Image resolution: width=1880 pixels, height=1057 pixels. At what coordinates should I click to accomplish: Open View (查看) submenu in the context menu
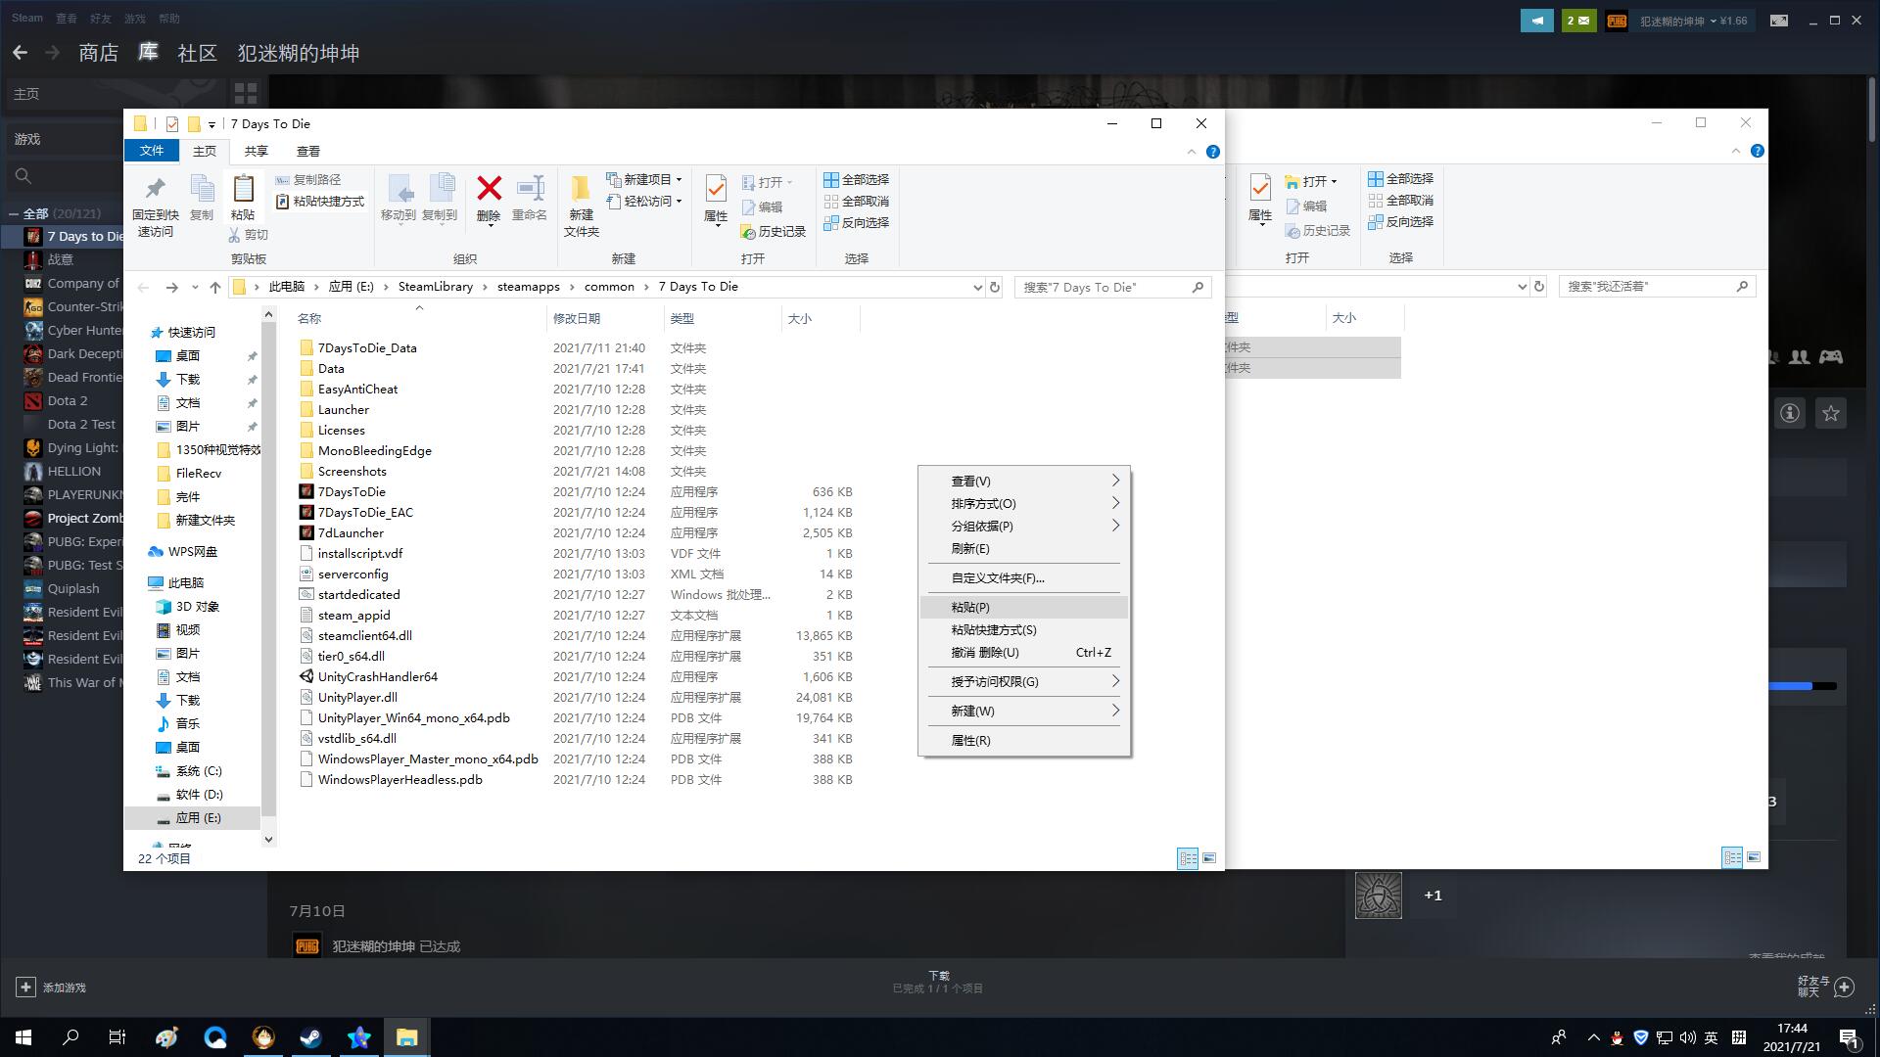(x=1024, y=482)
